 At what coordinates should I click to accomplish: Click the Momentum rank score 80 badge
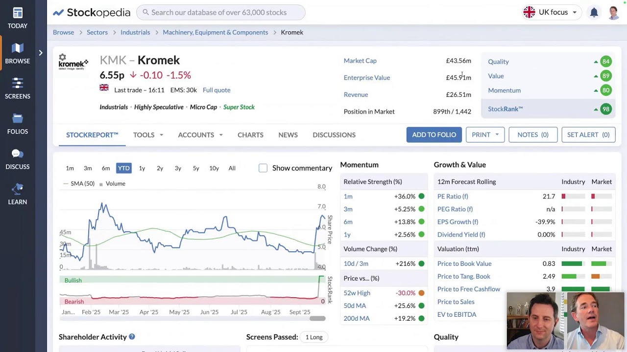click(x=606, y=90)
